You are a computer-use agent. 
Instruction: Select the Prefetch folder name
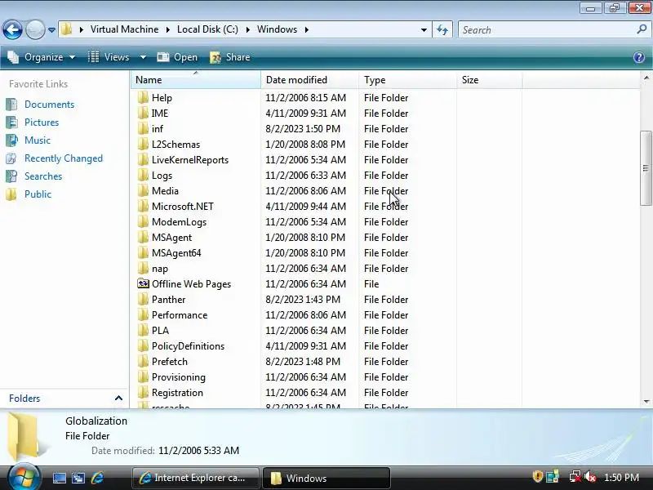click(170, 361)
